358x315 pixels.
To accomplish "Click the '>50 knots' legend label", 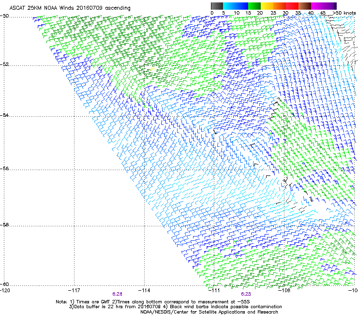I will (x=344, y=13).
